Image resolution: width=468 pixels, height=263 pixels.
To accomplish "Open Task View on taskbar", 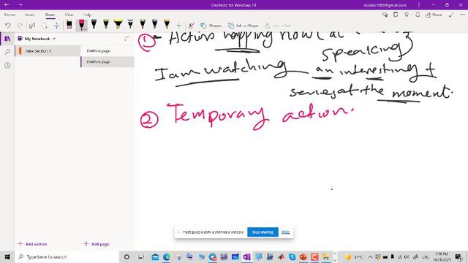I will pyautogui.click(x=141, y=256).
